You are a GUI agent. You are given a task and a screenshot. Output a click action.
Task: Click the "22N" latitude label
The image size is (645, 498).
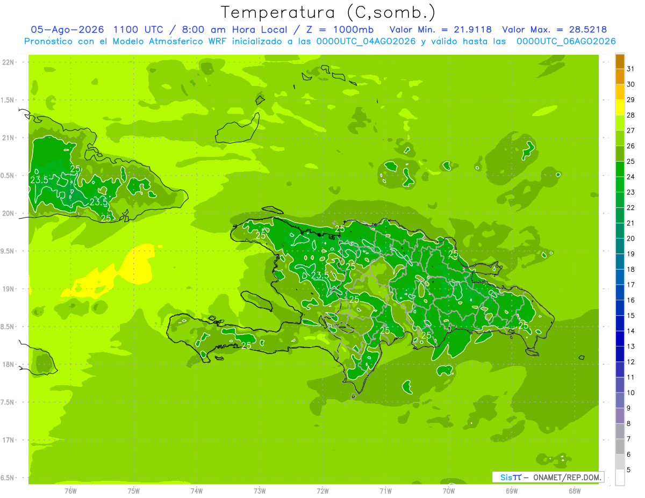point(9,62)
